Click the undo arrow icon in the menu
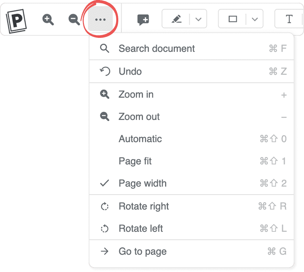The image size is (304, 272). 105,71
